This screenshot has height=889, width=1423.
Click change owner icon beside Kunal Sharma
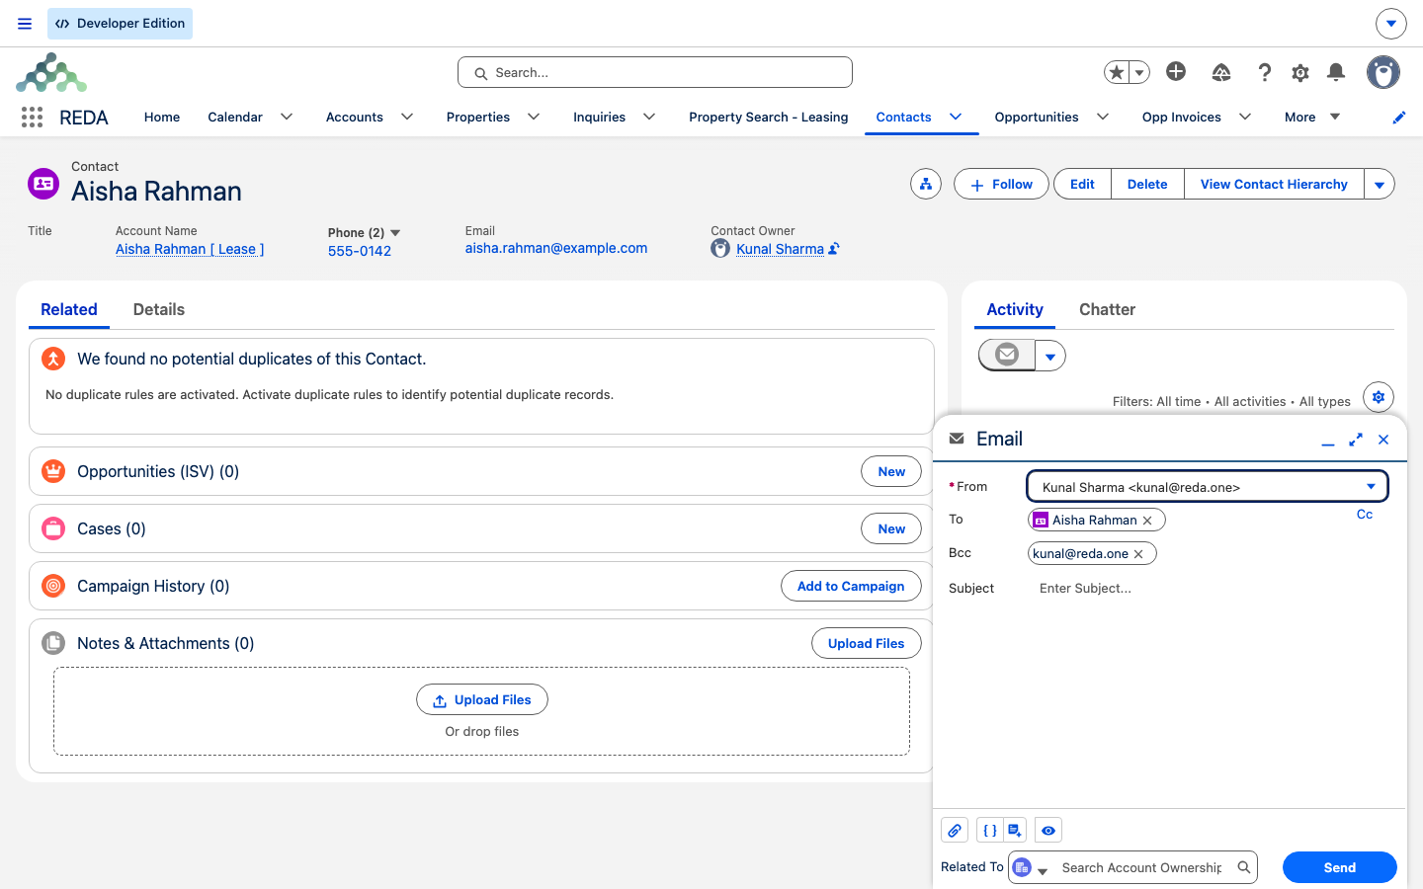[834, 249]
